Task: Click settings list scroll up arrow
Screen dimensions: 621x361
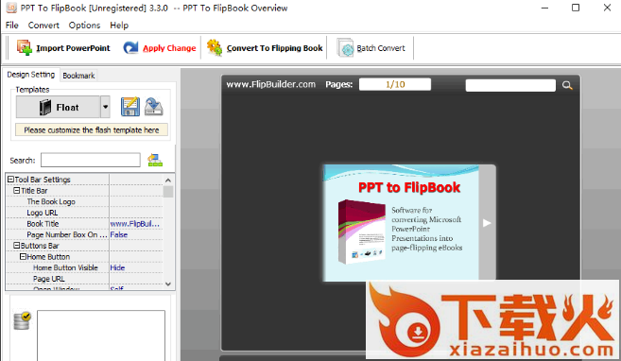Action: (168, 180)
